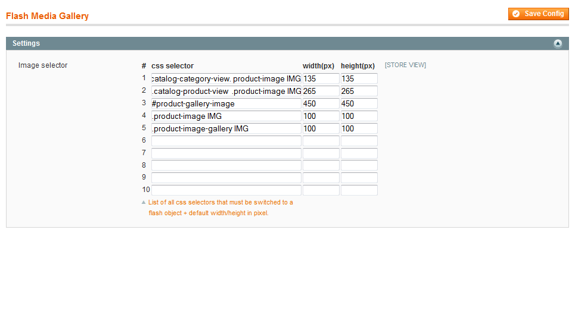Screen dimensions: 572x321
Task: Click the width field showing 450
Action: [321, 103]
